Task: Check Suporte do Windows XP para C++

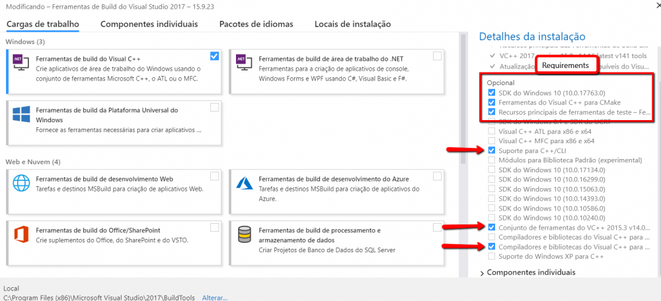Action: [492, 256]
